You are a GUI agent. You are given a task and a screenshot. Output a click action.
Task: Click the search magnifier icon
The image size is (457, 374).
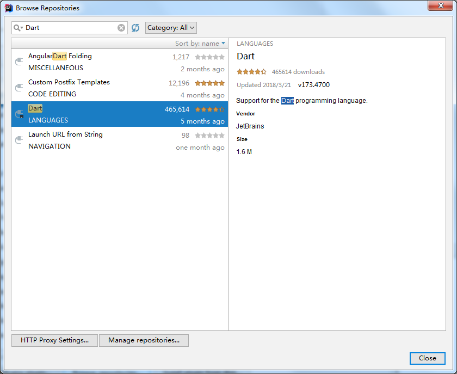tap(17, 28)
